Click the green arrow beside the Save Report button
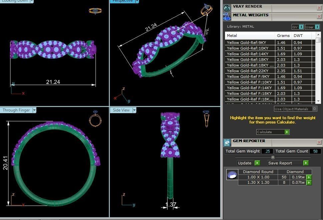The width and height of the screenshot is (323, 220). (306, 163)
